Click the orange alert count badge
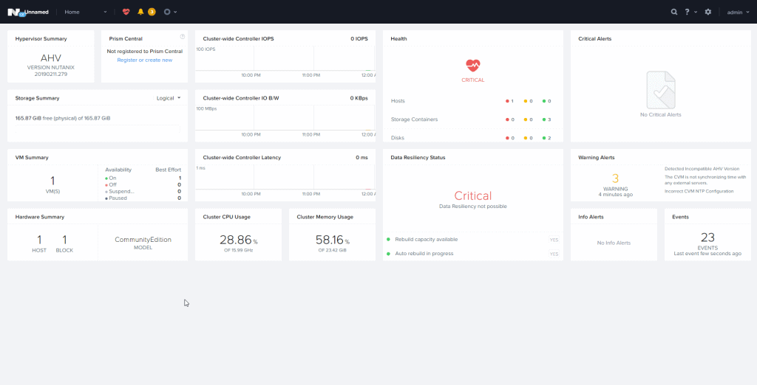The width and height of the screenshot is (757, 385). pos(152,12)
